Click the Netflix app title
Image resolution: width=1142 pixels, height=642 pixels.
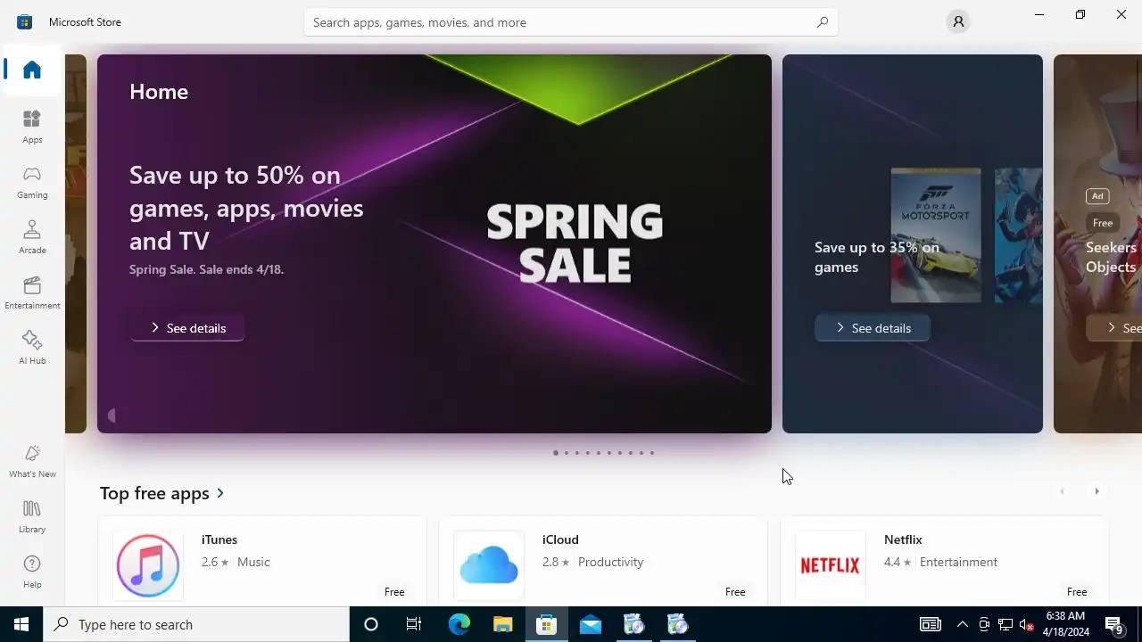(903, 539)
